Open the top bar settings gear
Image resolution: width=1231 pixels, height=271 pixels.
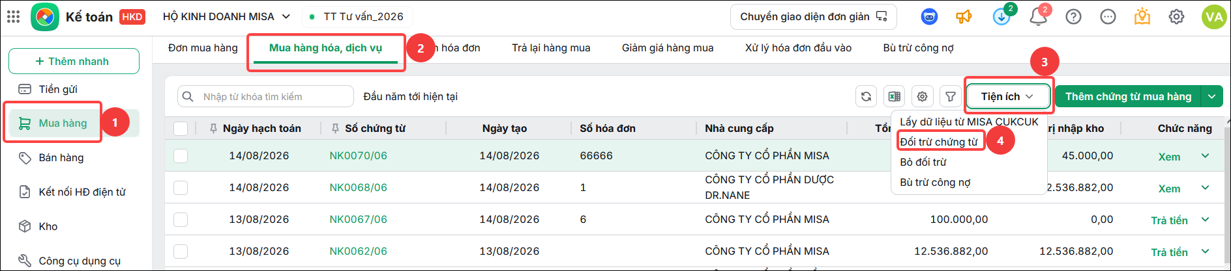coord(1176,16)
